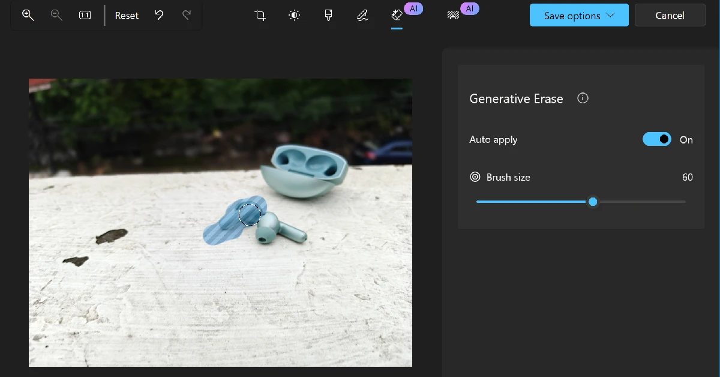Viewport: 720px width, 377px height.
Task: Click the Brush size slider handle
Action: pyautogui.click(x=593, y=202)
